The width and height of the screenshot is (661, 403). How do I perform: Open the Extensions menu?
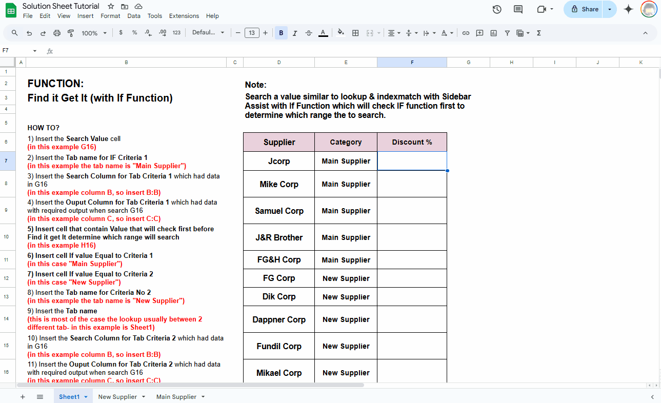click(184, 16)
